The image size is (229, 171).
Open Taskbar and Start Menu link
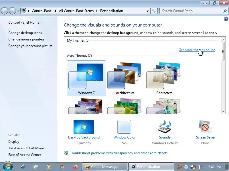click(x=26, y=148)
